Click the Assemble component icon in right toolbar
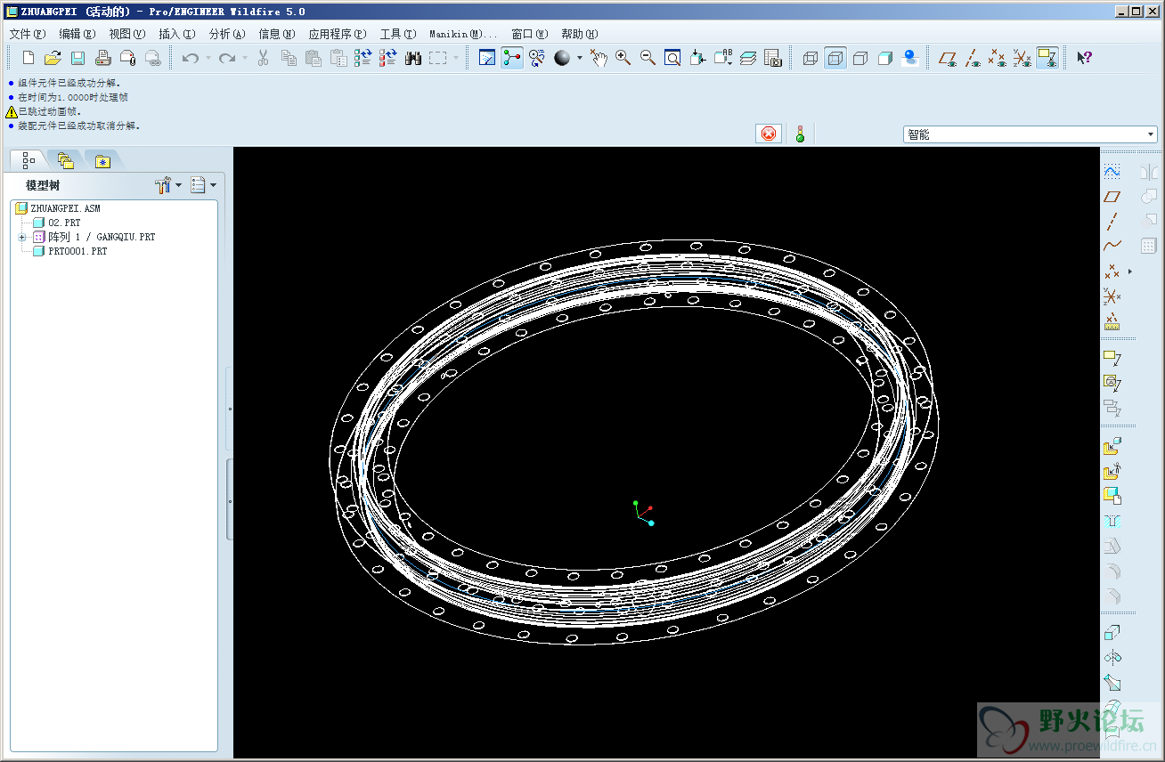Screen dimensions: 1165x762 [1112, 446]
